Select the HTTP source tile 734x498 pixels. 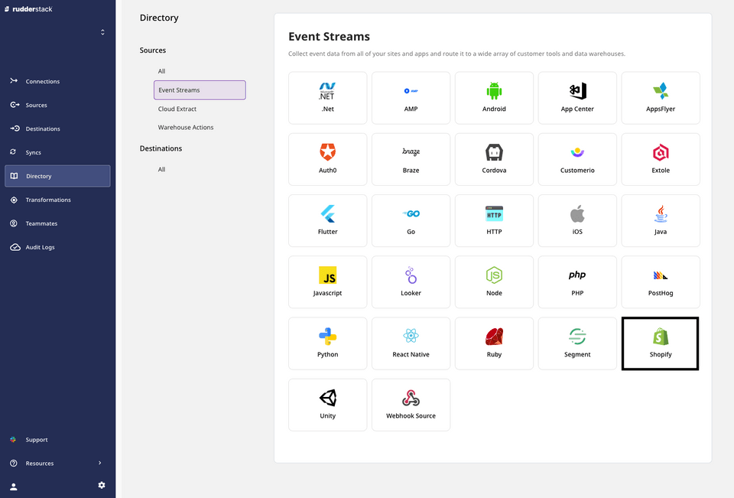coord(494,220)
